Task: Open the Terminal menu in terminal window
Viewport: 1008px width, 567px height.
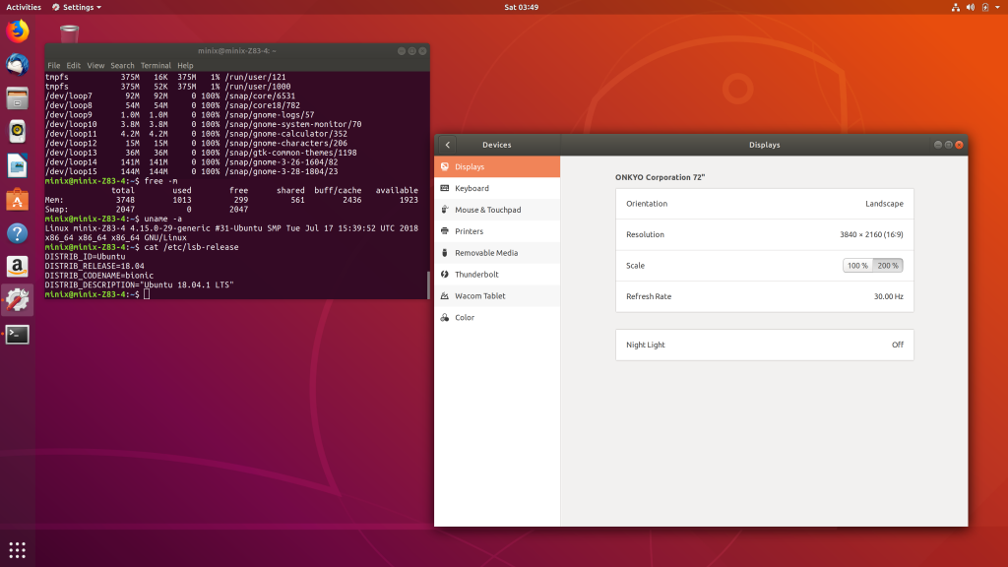Action: (x=156, y=66)
